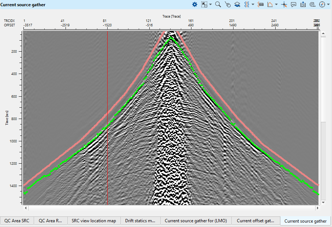Enable the crosshair cursor tracking tool

point(284,4)
